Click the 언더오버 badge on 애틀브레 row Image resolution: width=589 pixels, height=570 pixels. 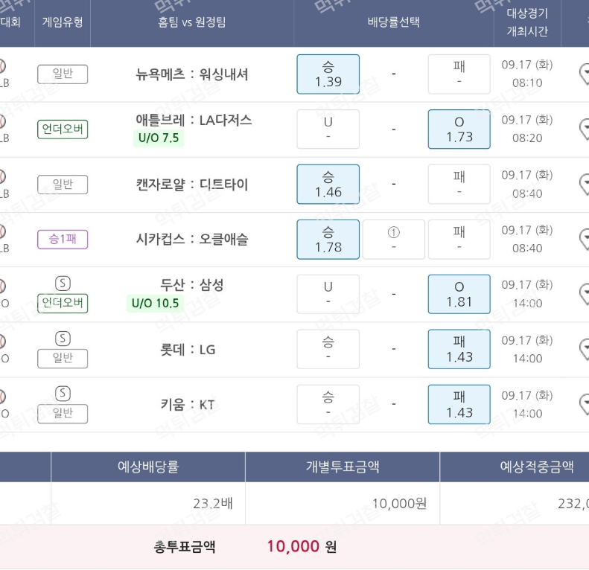pos(63,129)
